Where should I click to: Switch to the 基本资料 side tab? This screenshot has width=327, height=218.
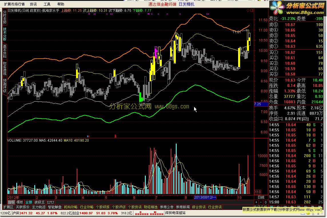pos(5,51)
